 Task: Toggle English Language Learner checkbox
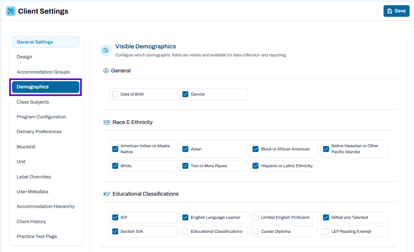coord(185,218)
